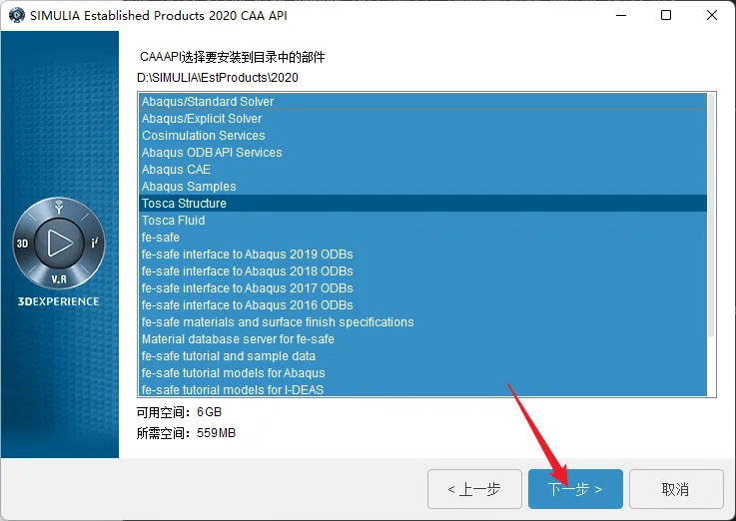736x521 pixels.
Task: Select fe-safe tutorial models for I-DEAS
Action: coord(422,389)
